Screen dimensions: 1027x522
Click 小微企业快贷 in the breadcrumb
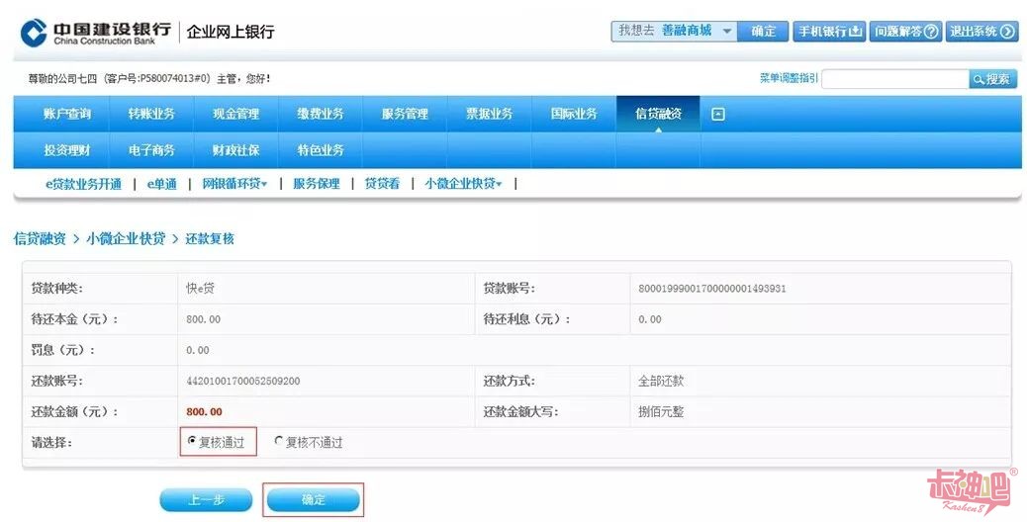click(126, 239)
